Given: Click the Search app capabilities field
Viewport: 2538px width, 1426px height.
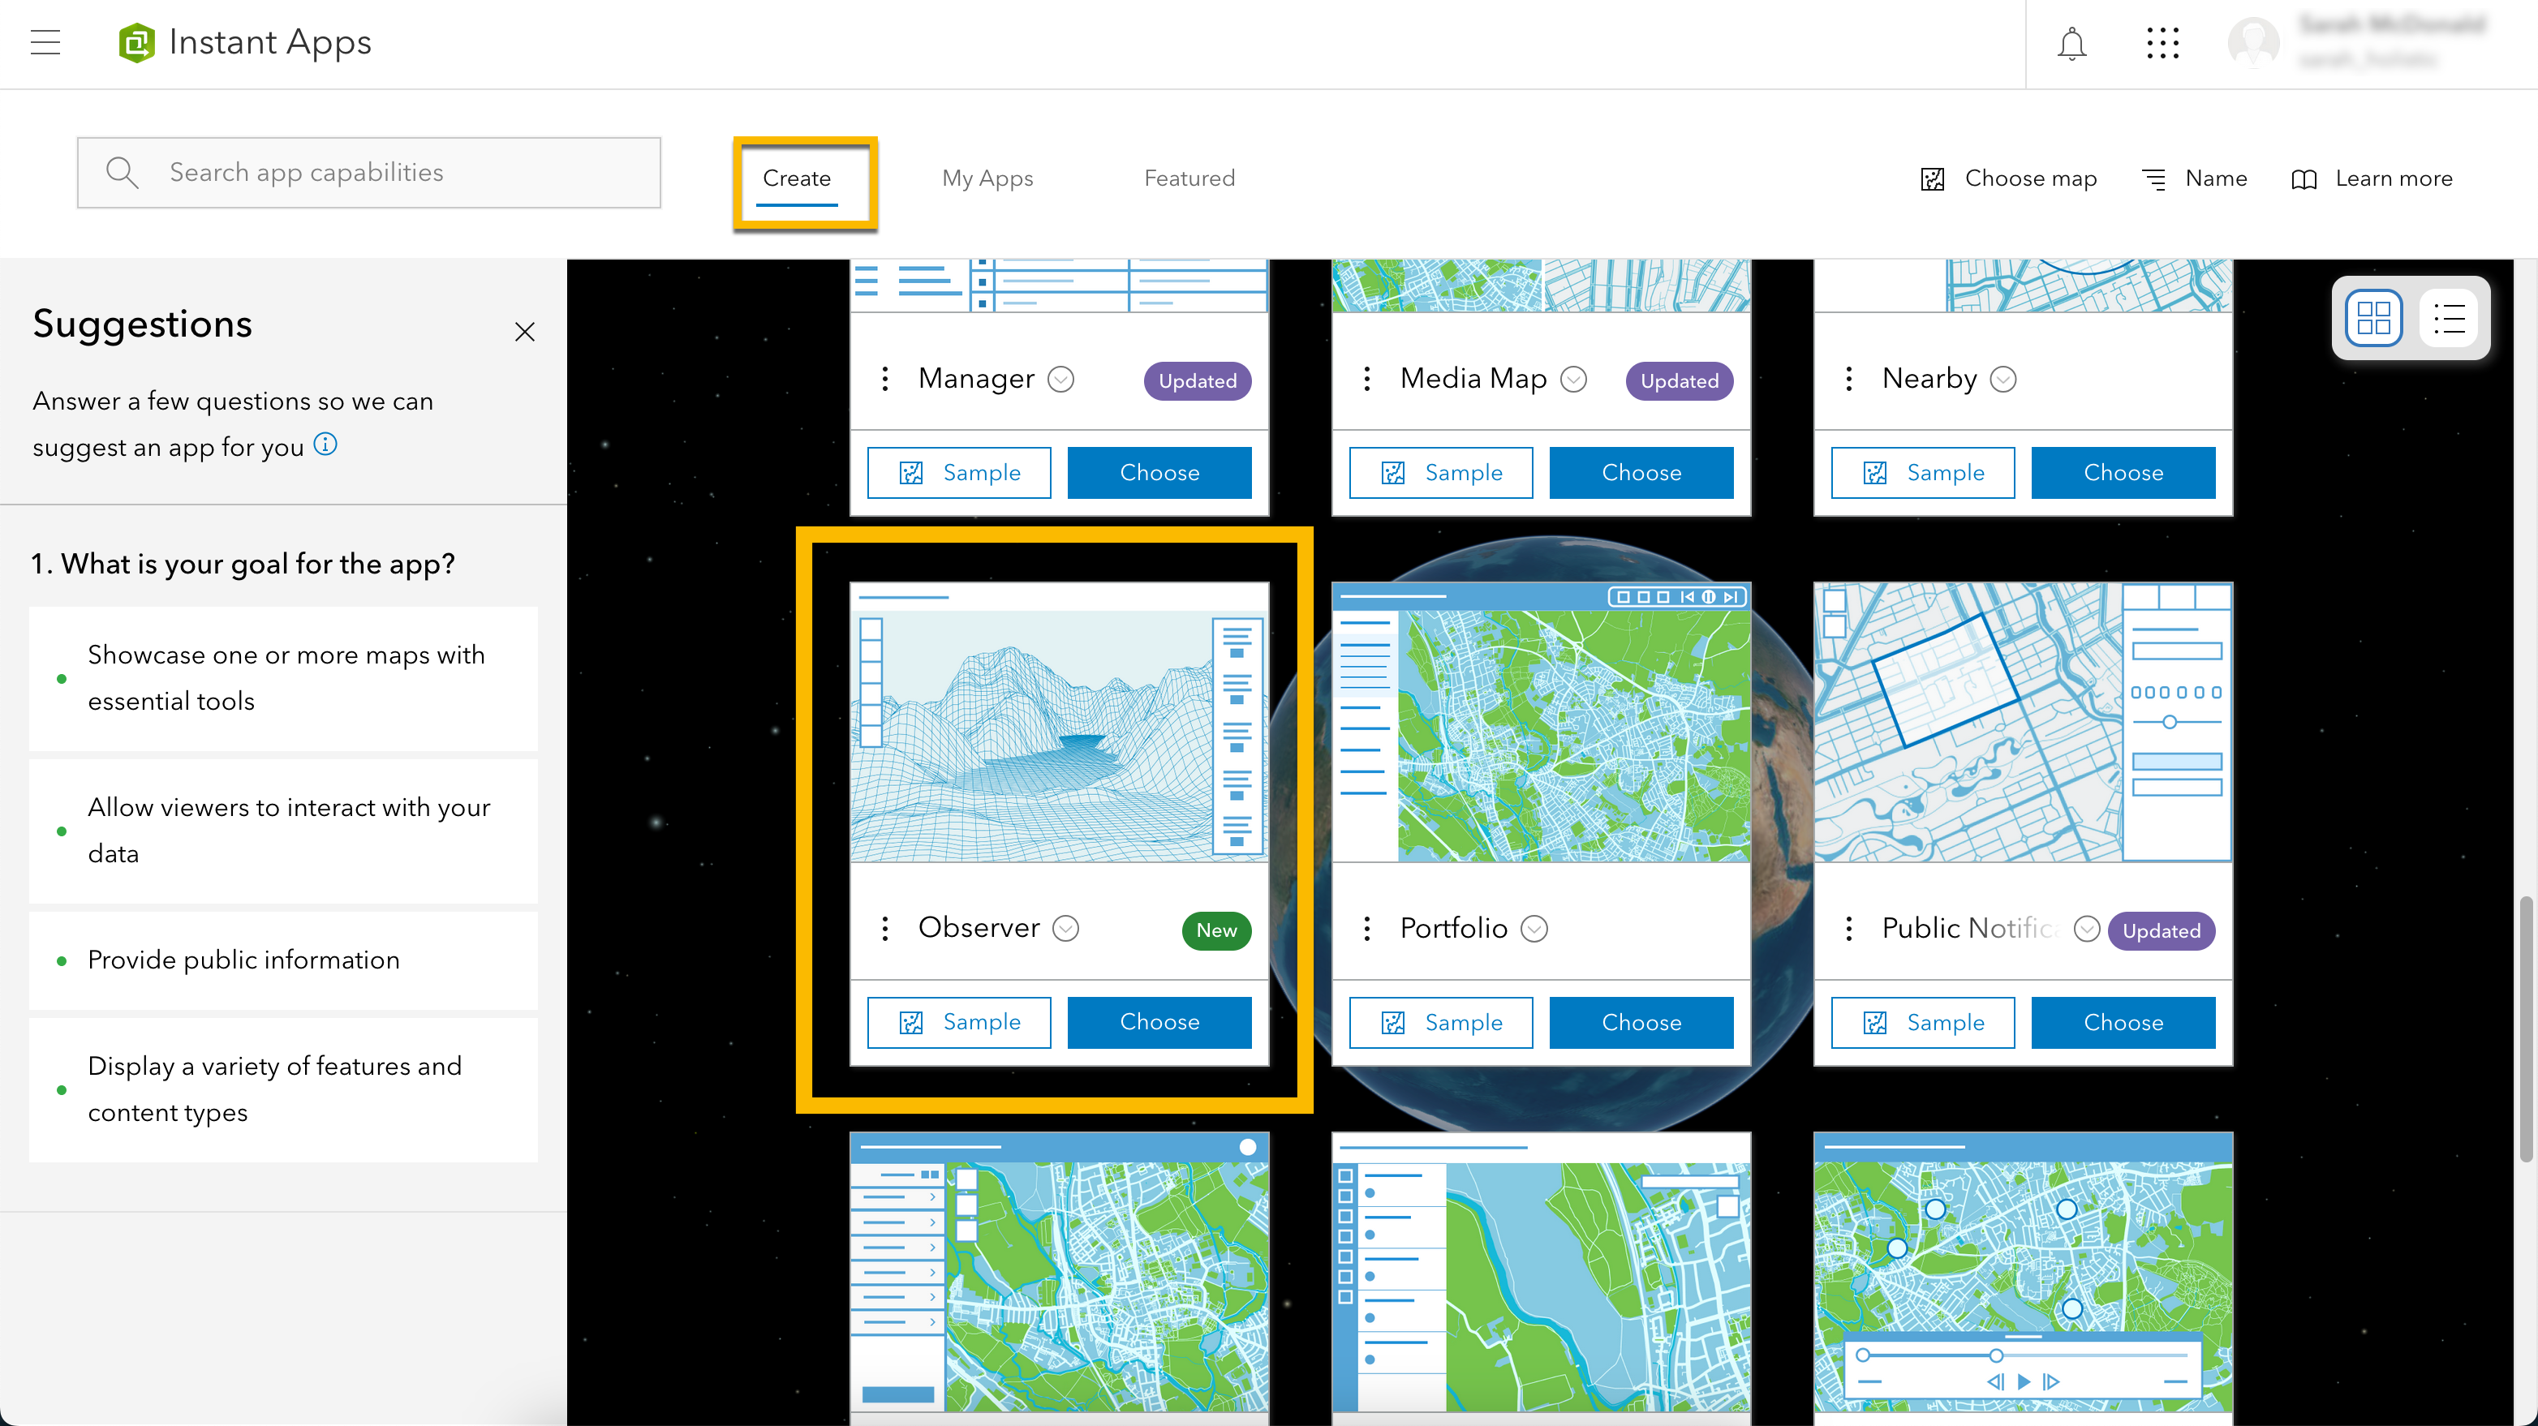Looking at the screenshot, I should pos(368,172).
